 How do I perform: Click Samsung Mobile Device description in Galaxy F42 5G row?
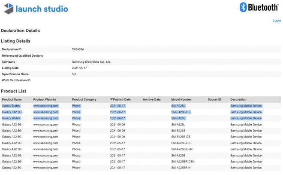246,112
